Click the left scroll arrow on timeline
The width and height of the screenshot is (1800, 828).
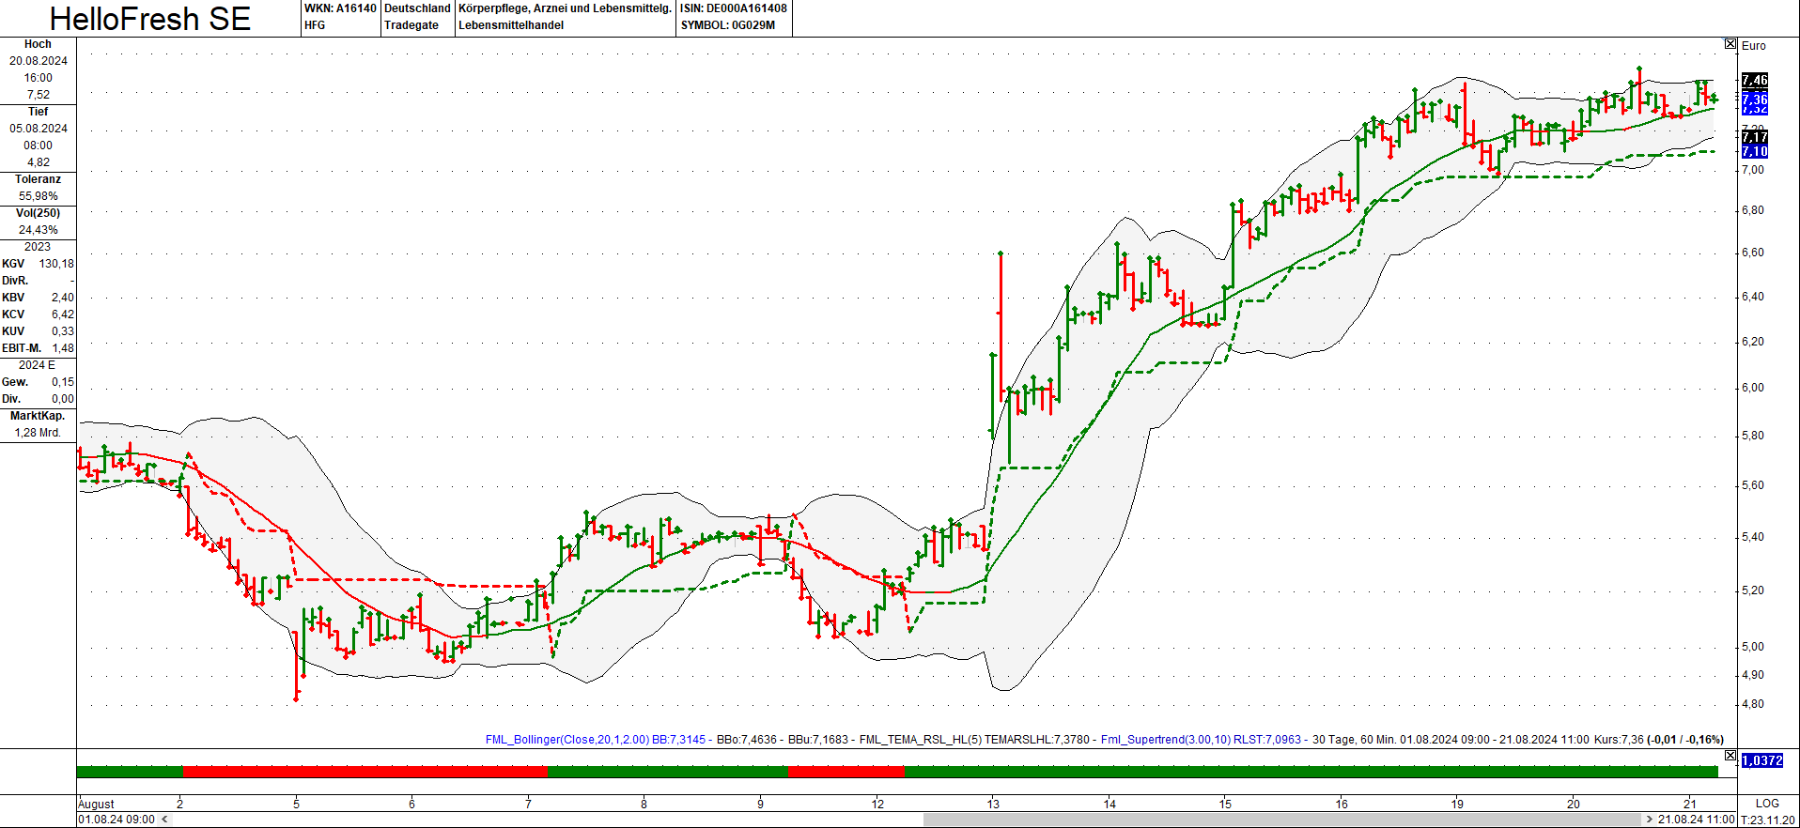pos(164,820)
